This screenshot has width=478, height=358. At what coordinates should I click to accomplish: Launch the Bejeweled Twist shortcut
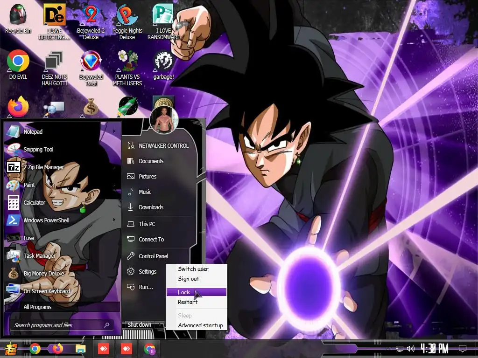tap(91, 68)
